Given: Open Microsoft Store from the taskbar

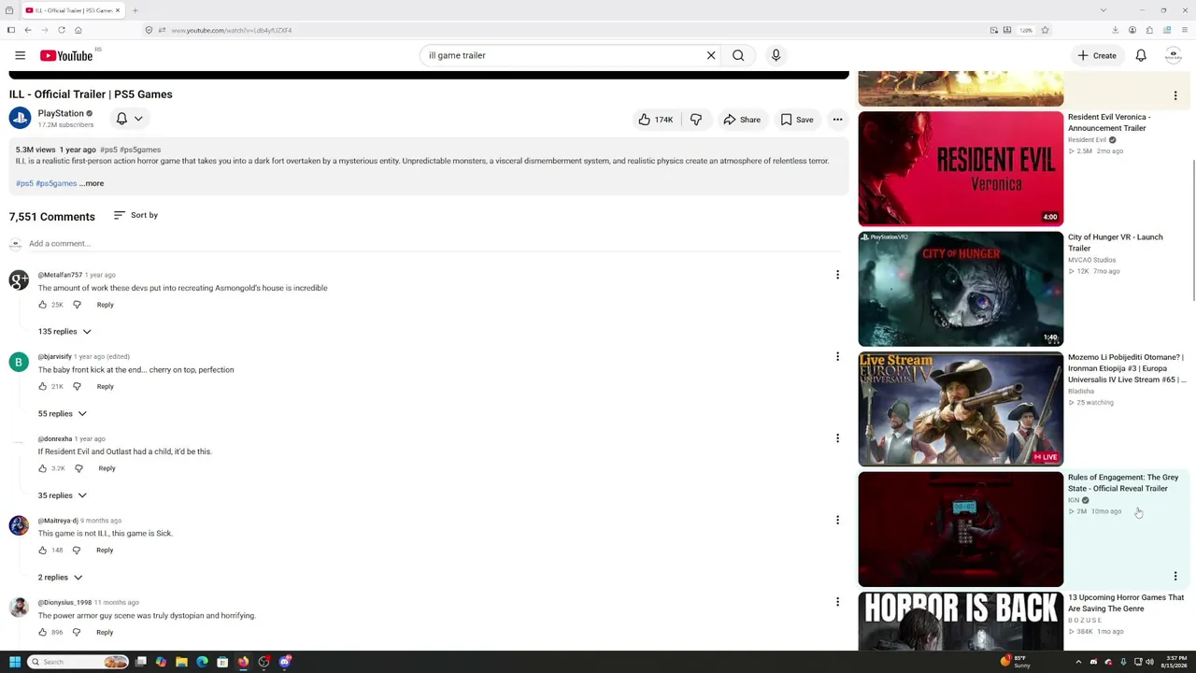Looking at the screenshot, I should point(222,662).
